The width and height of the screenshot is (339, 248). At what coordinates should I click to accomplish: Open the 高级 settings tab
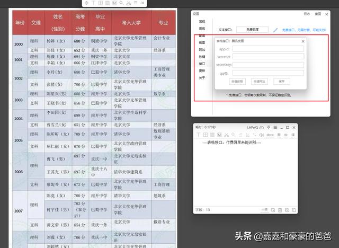click(x=202, y=29)
